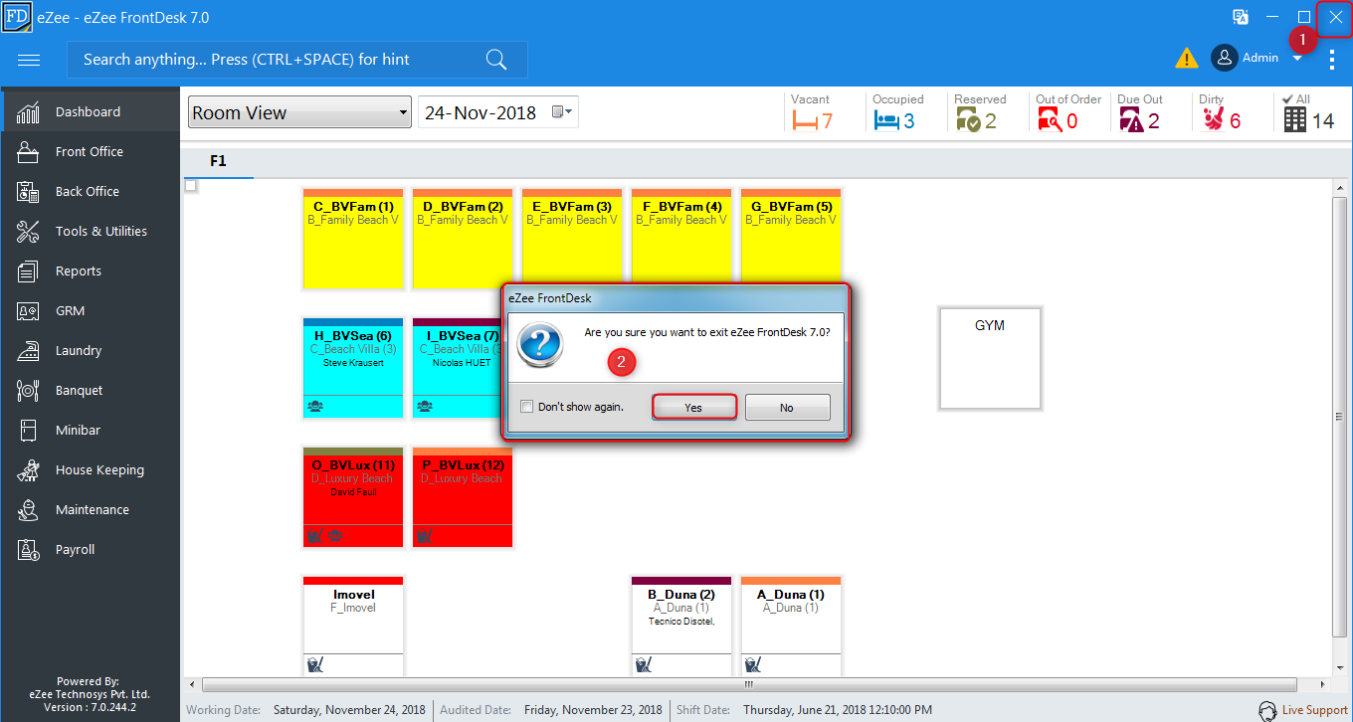Click the C_BVFam (1) room tile

(353, 239)
